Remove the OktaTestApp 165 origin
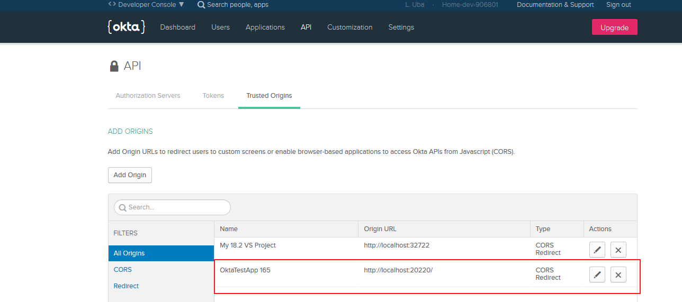Screen dimensions: 682x302 618,274
